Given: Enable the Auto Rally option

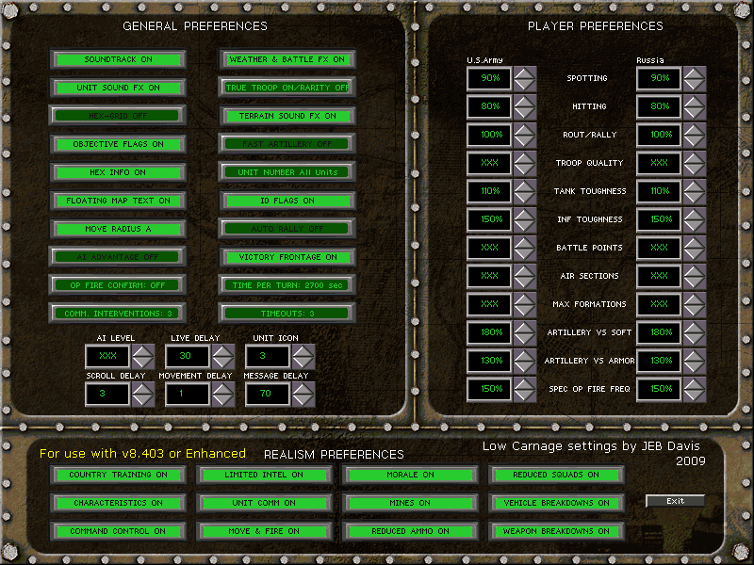Looking at the screenshot, I should pos(287,229).
